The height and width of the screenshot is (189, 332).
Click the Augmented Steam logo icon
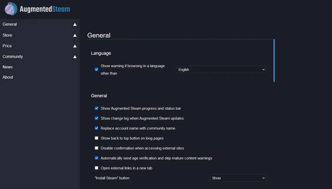coord(11,9)
